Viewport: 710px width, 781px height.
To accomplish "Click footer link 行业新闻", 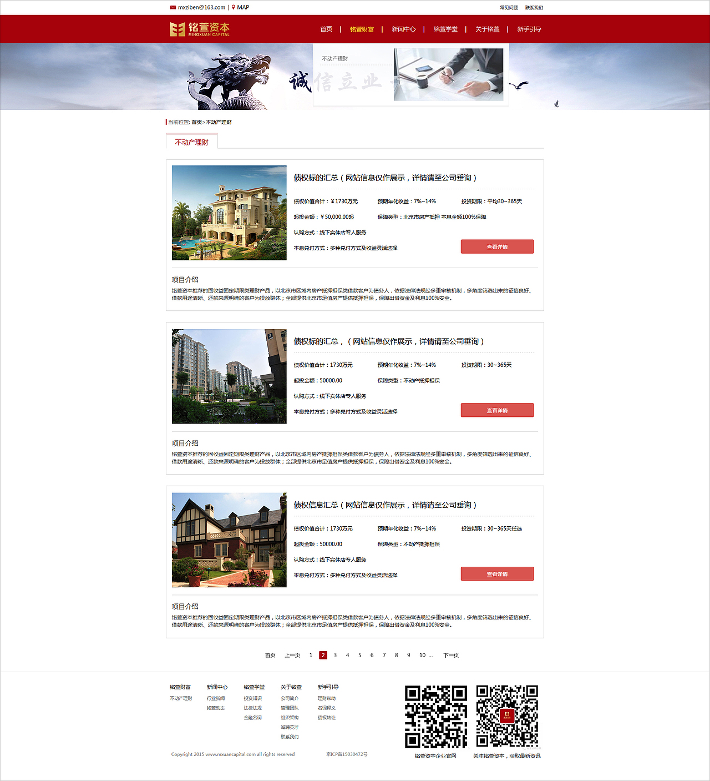I will pyautogui.click(x=216, y=698).
